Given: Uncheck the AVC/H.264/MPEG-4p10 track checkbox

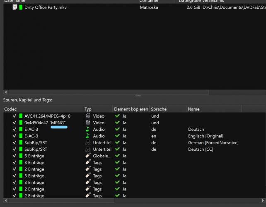Looking at the screenshot, I should [x=15, y=116].
